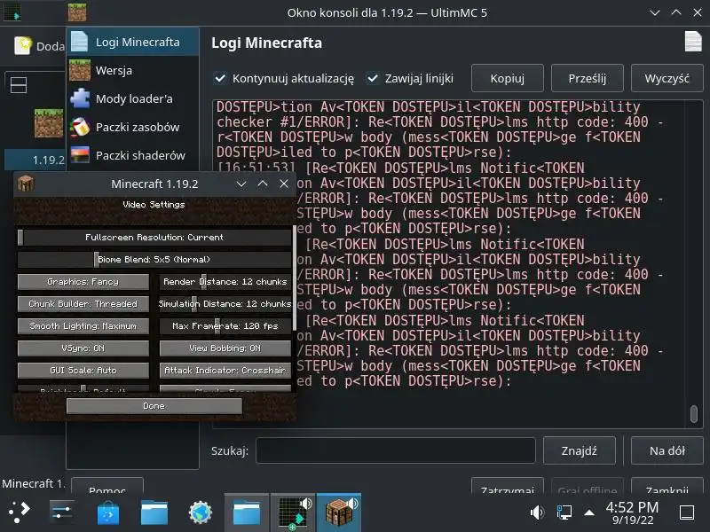The image size is (710, 532).
Task: Click the Znajdź button
Action: tap(580, 450)
